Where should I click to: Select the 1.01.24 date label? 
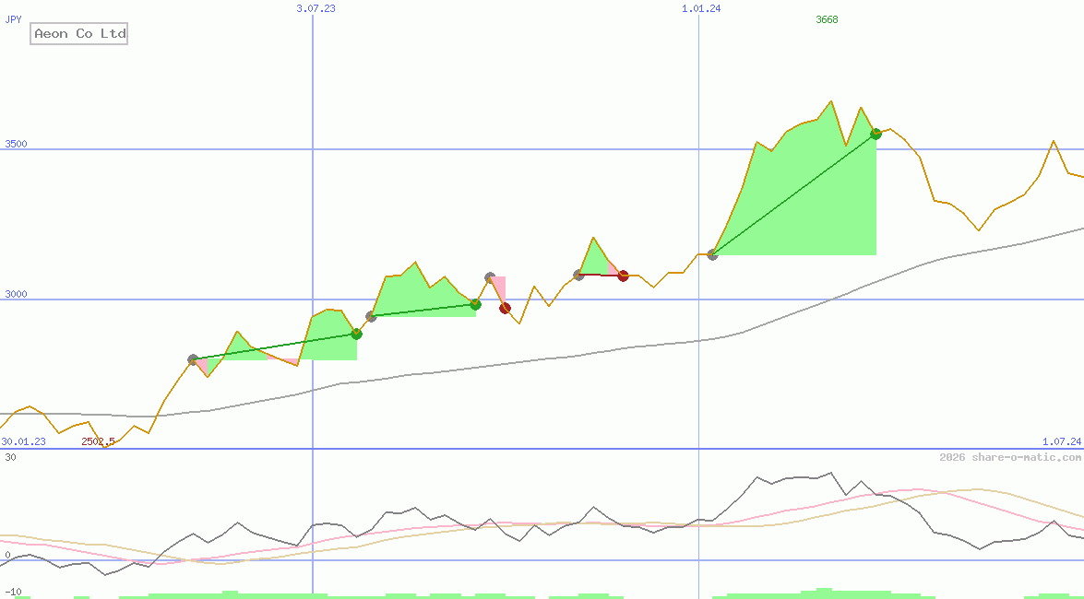coord(701,8)
